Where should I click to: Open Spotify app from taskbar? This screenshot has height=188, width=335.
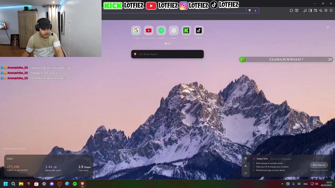click(75, 184)
